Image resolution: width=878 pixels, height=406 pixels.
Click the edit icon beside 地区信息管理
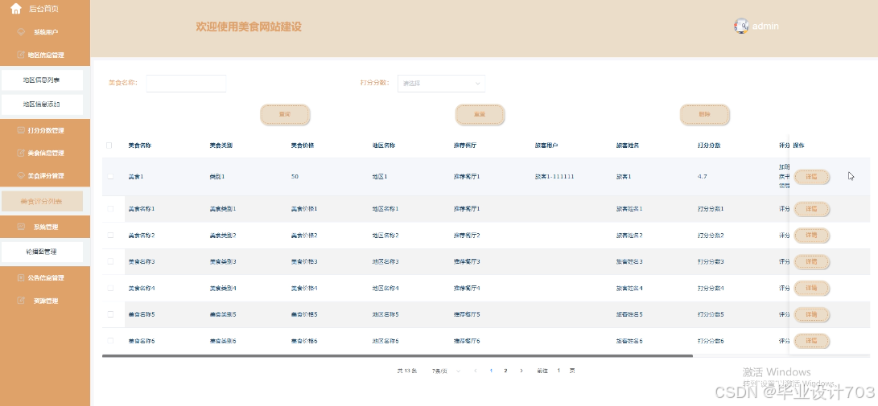21,55
